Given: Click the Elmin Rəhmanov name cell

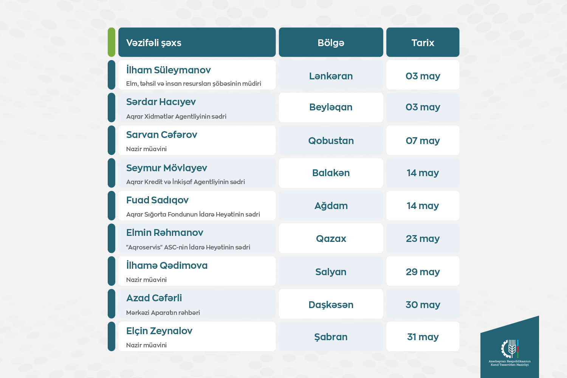Looking at the screenshot, I should pyautogui.click(x=197, y=238).
